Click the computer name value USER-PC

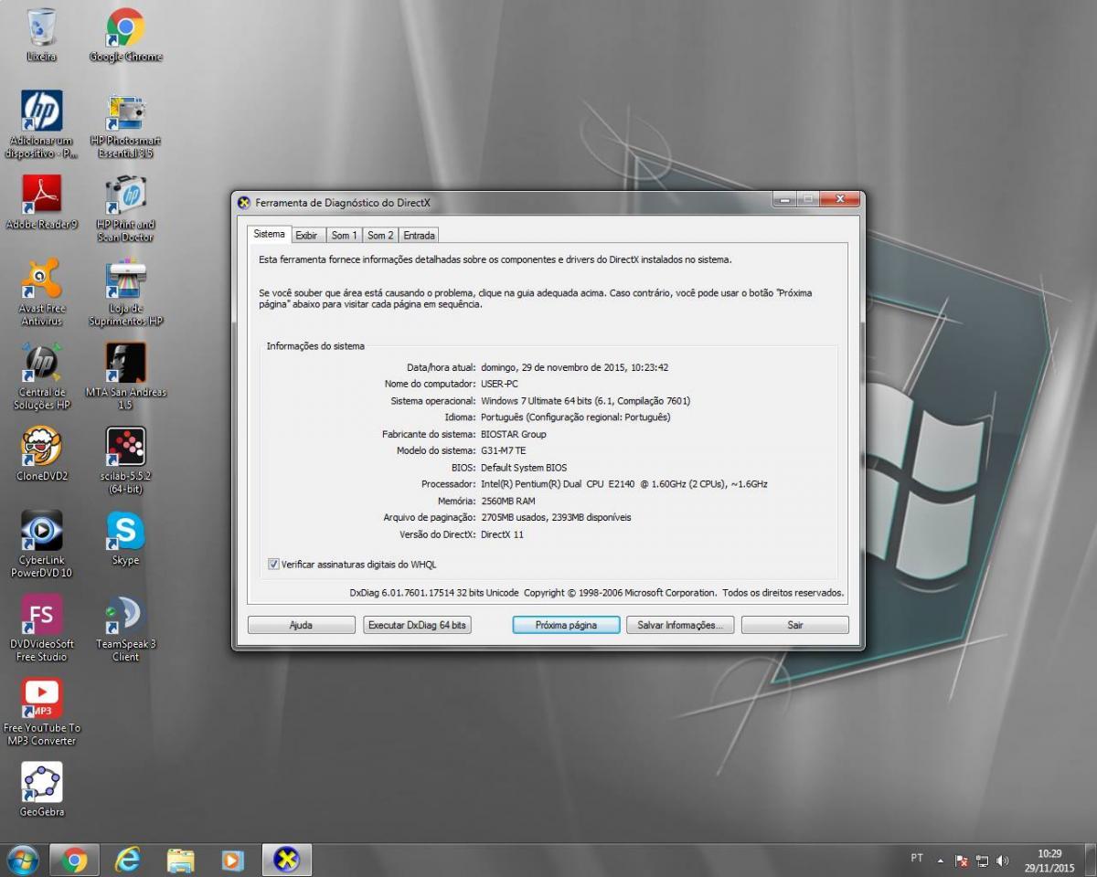pos(499,384)
